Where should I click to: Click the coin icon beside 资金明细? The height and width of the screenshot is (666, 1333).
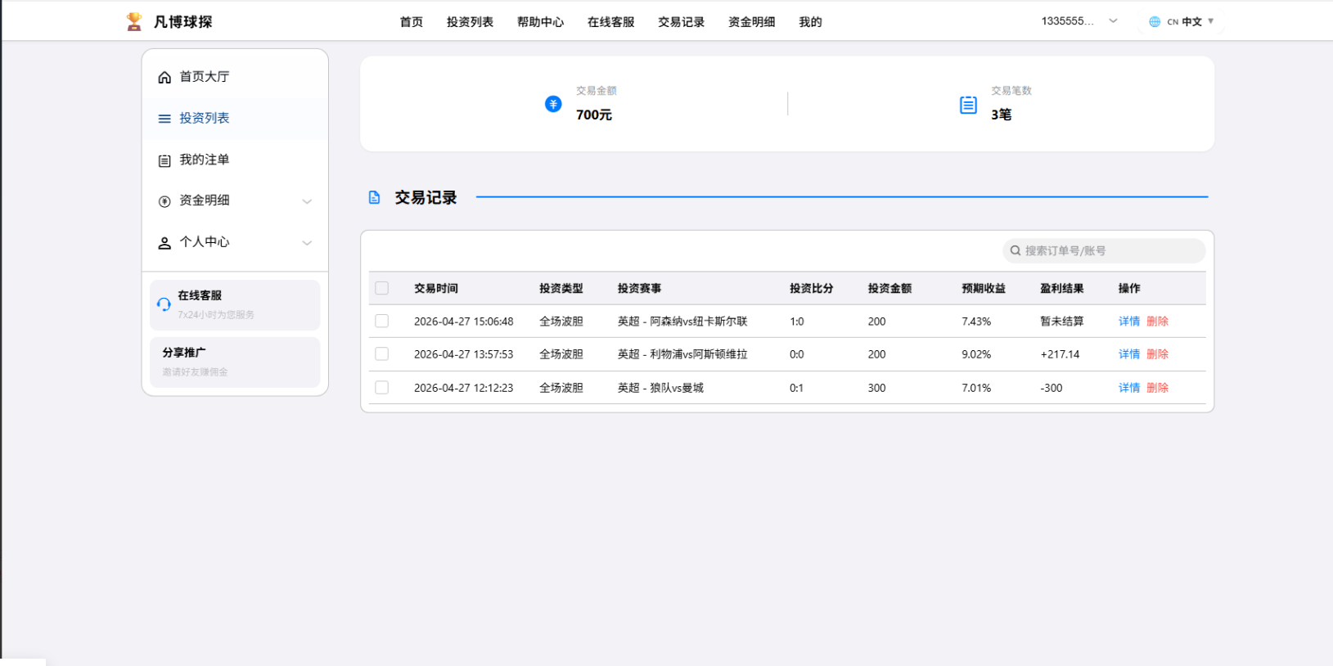(x=164, y=201)
